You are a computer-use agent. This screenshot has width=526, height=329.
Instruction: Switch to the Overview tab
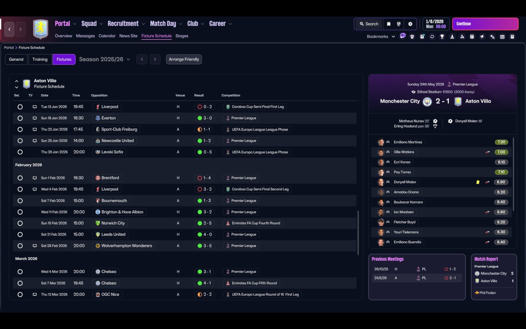(64, 36)
